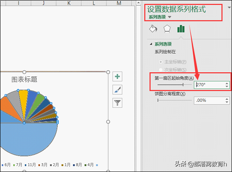Open the Effects pentagon tab
Screen dimensions: 232x172
[167, 29]
